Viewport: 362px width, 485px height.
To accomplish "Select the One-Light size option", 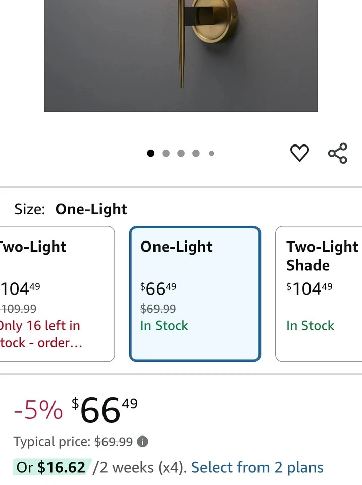I will 195,293.
